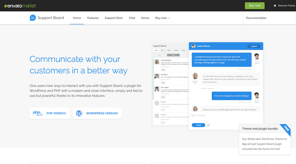This screenshot has width=296, height=164.
Task: Click the Remove Frame X icon
Action: [x=275, y=6]
